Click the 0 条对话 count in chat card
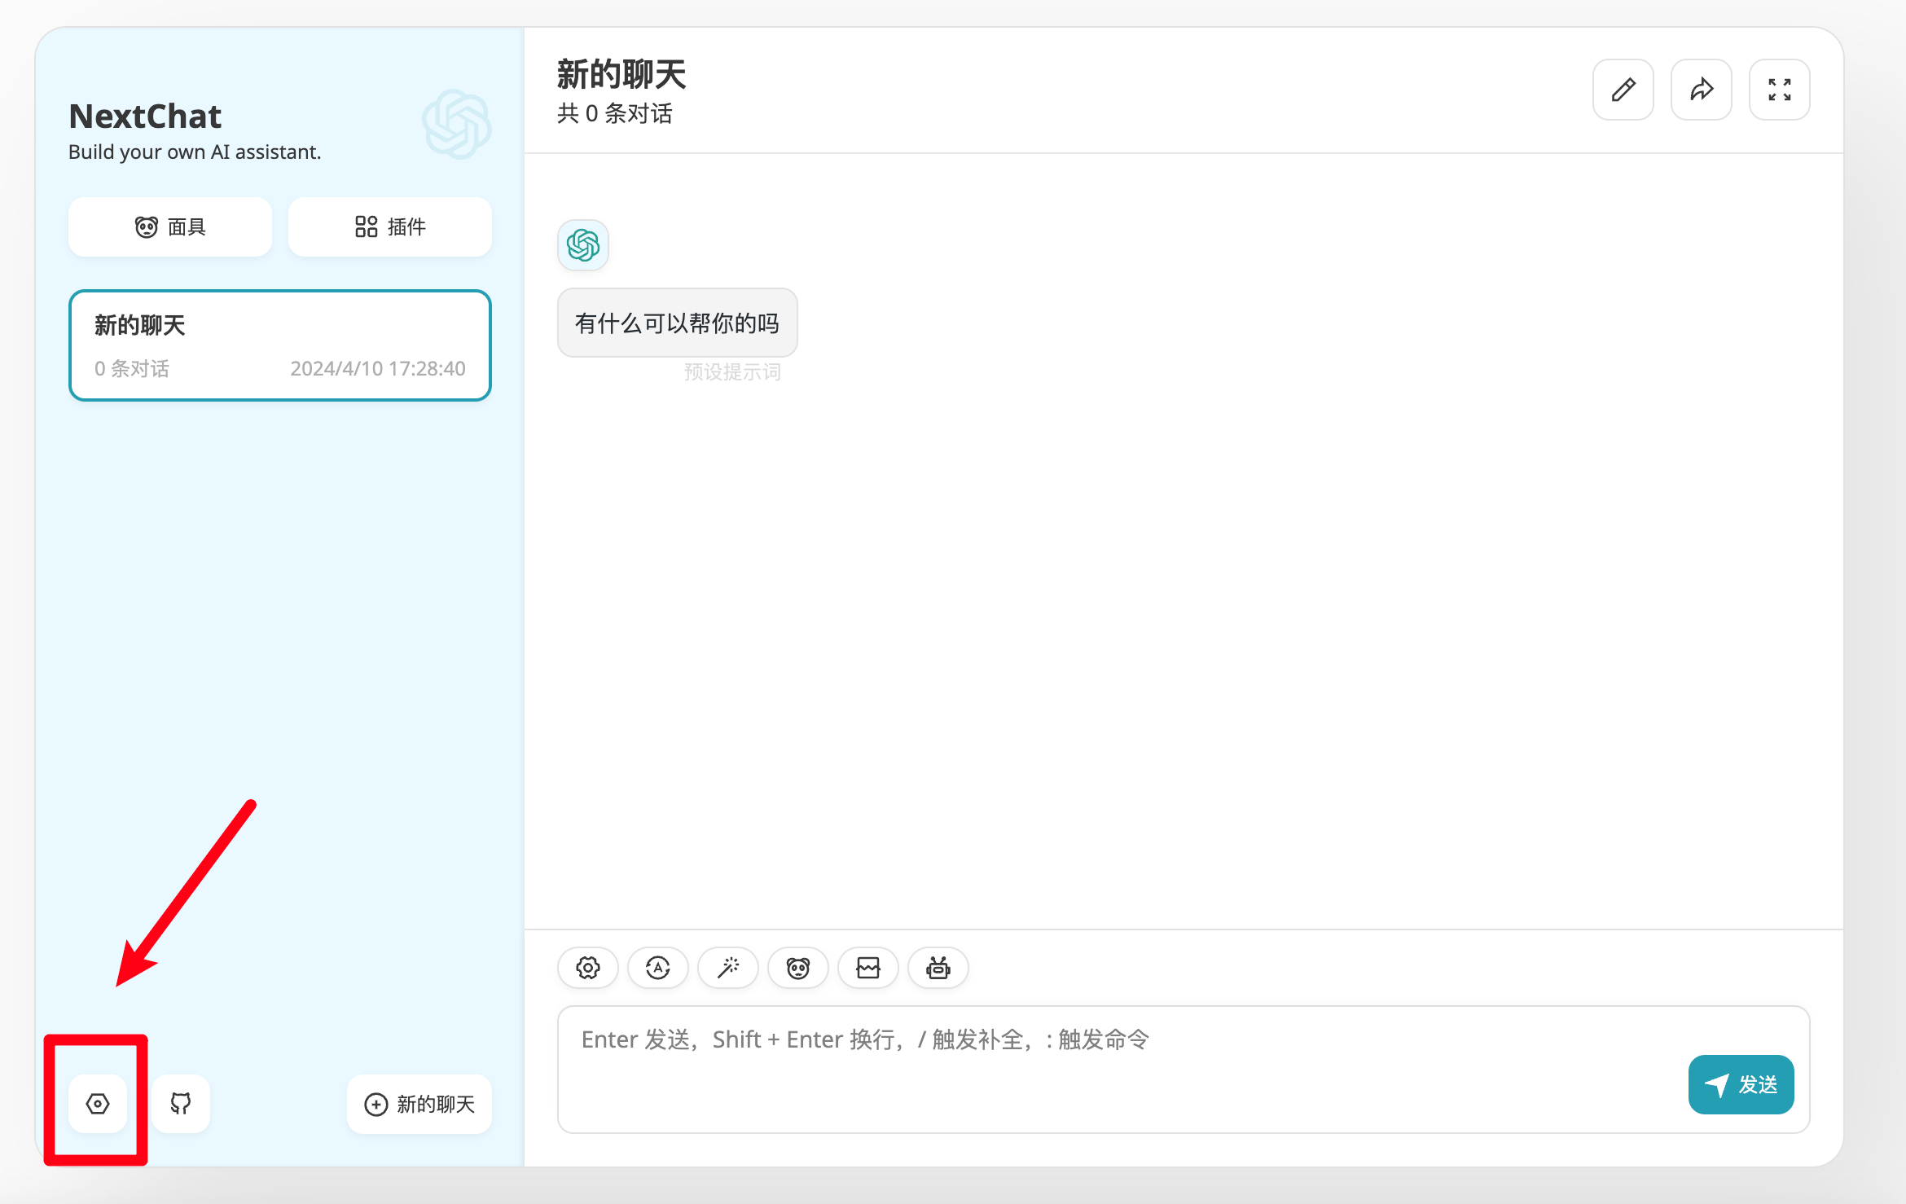 pyautogui.click(x=132, y=369)
